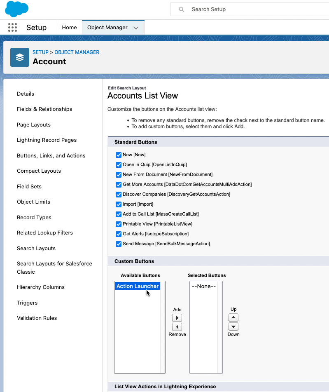329x392 pixels.
Task: Open Buttons, Links, and Actions
Action: coord(51,155)
